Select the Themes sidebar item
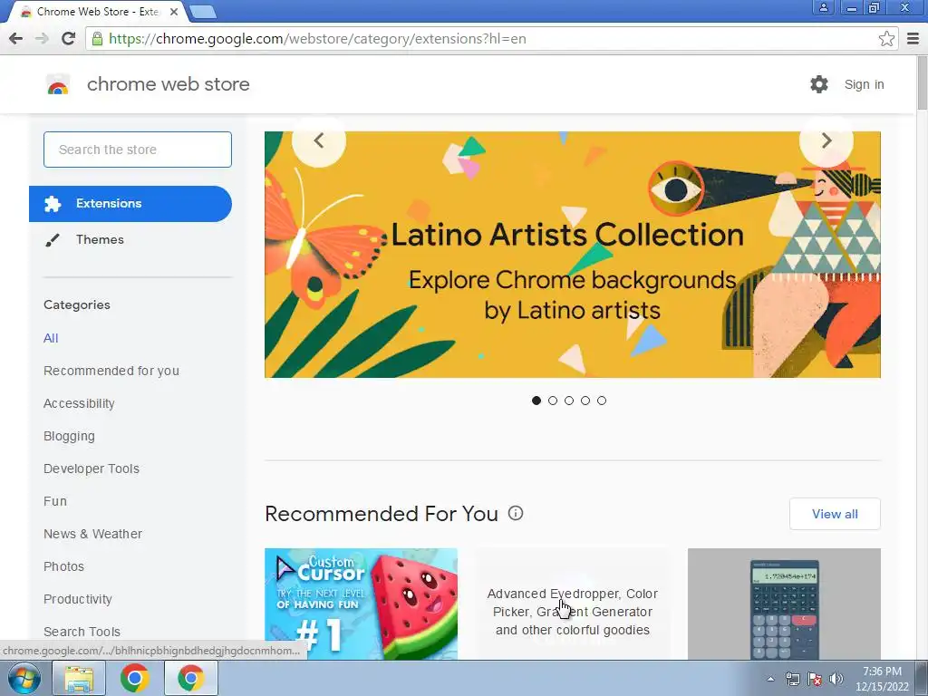This screenshot has width=928, height=696. [130, 239]
